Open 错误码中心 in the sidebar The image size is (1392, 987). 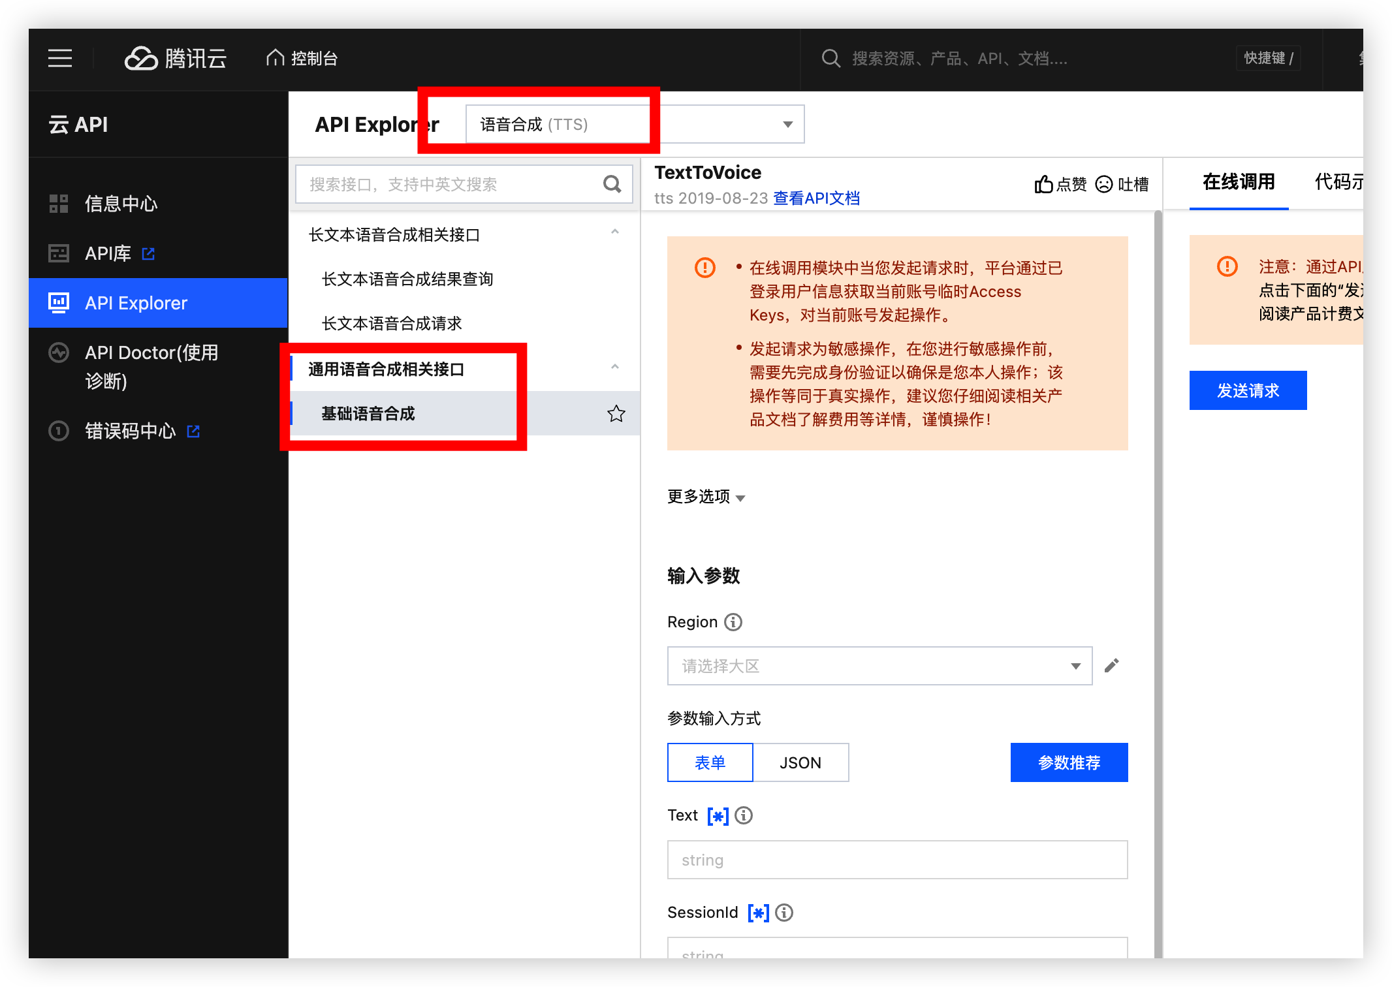click(x=158, y=431)
